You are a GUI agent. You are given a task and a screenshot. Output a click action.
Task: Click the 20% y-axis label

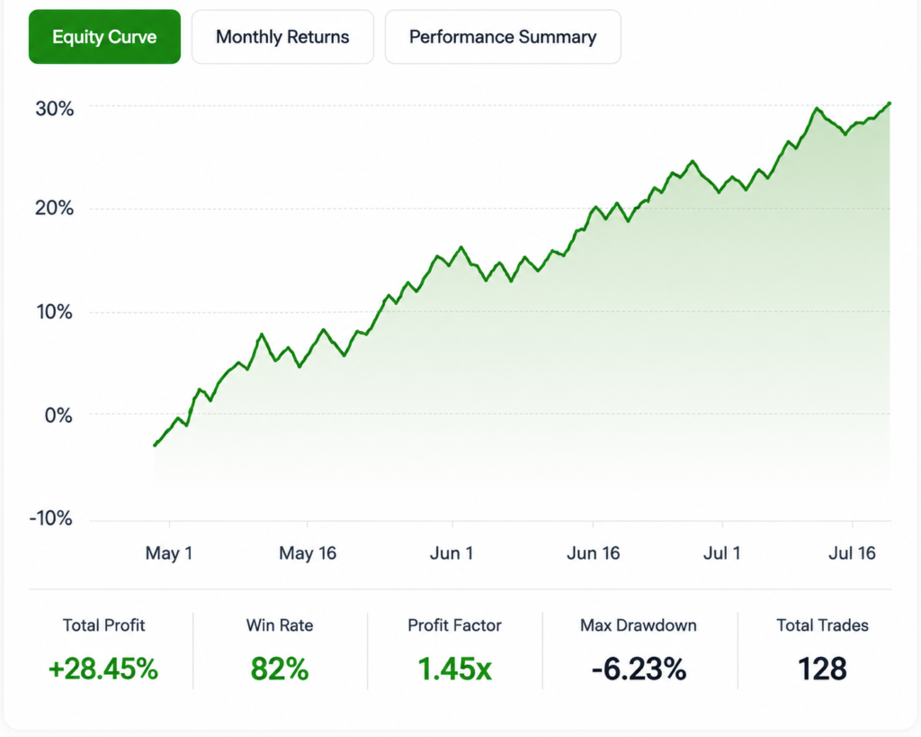[x=55, y=208]
